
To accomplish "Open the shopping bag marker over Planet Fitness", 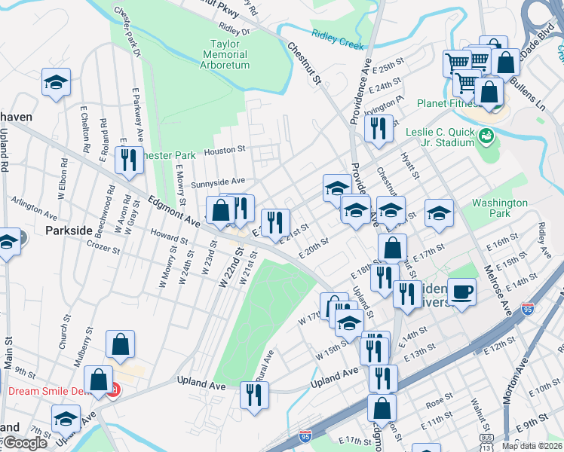I will 489,93.
